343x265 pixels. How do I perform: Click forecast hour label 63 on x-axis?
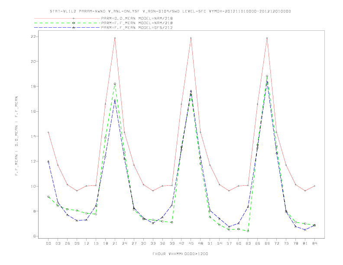(248, 243)
